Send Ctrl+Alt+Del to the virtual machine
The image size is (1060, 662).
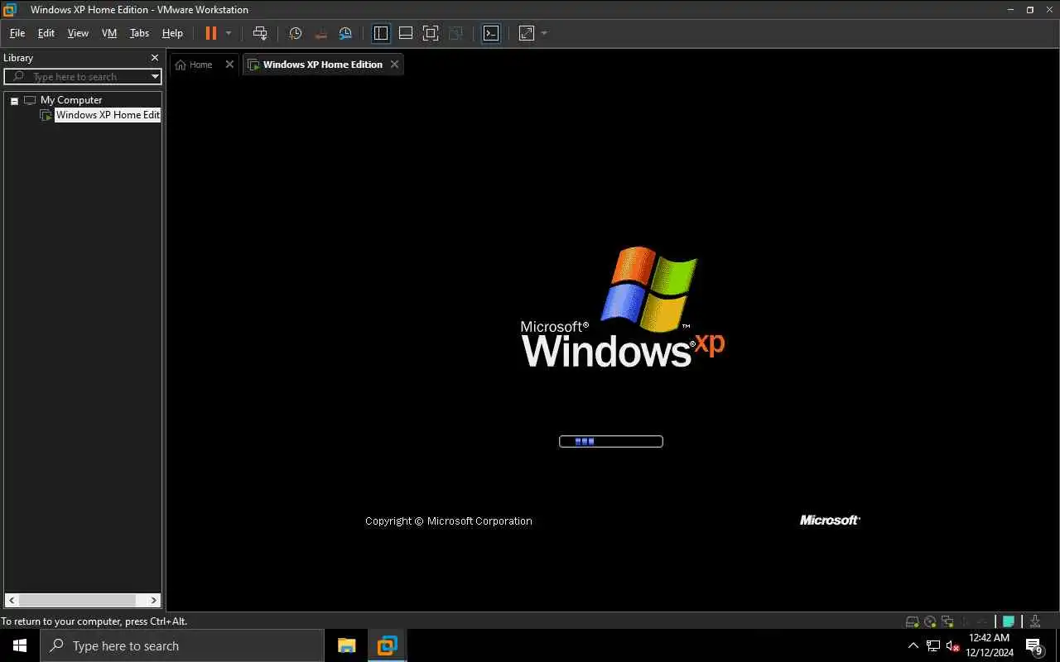[260, 33]
